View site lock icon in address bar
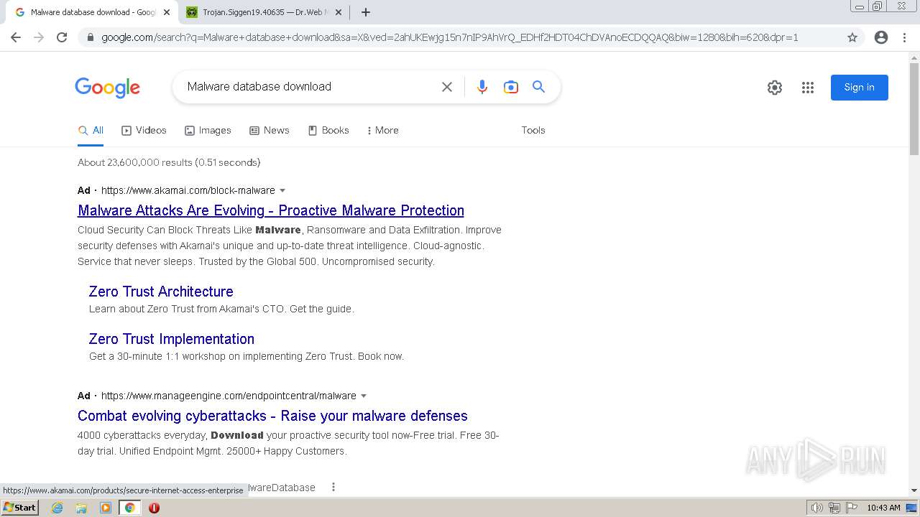This screenshot has width=920, height=517. click(x=90, y=37)
